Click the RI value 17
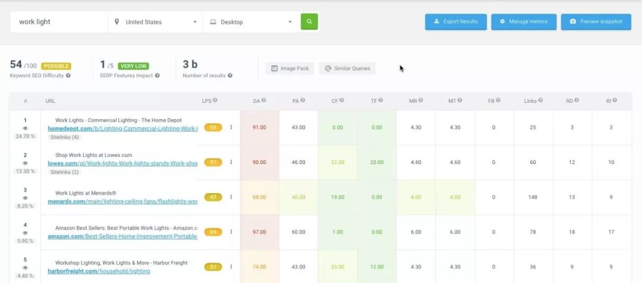642x283 pixels. pyautogui.click(x=611, y=232)
